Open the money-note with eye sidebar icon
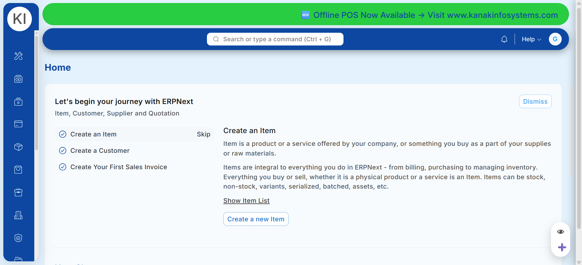Image resolution: width=582 pixels, height=265 pixels. (x=19, y=79)
